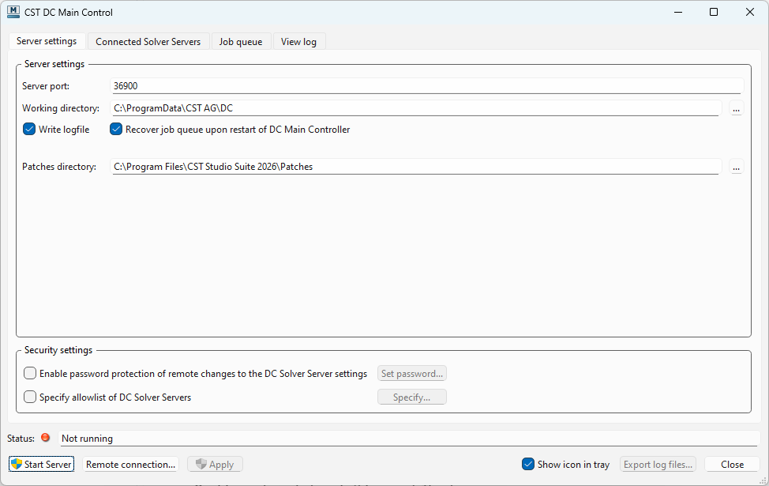Disable Recover job queue upon restart option
Screen dimensions: 769x486
coord(116,130)
